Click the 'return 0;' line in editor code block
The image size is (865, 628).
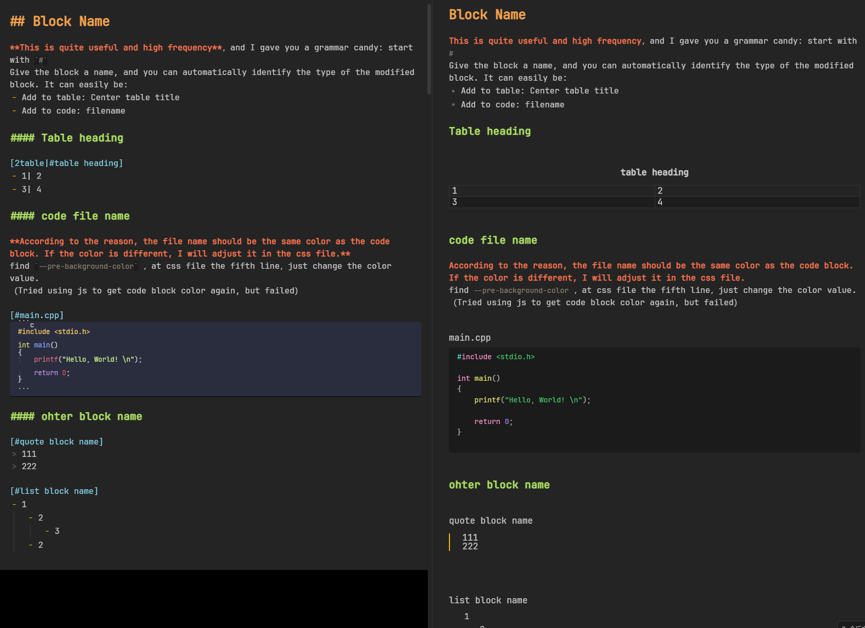point(51,373)
